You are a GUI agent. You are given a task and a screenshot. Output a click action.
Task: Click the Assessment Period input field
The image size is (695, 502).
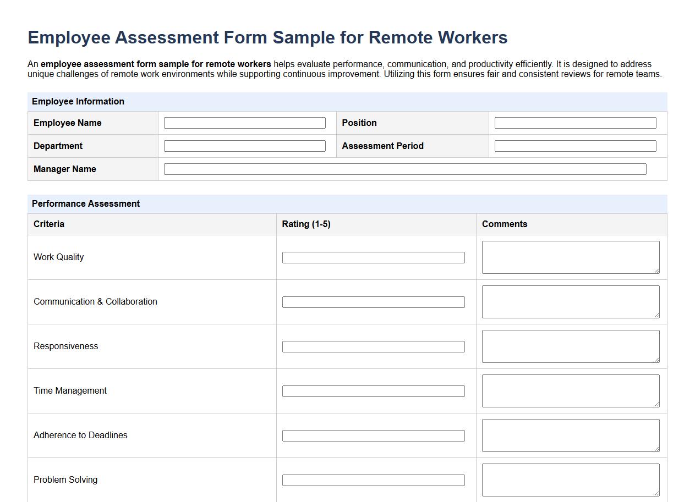tap(574, 146)
